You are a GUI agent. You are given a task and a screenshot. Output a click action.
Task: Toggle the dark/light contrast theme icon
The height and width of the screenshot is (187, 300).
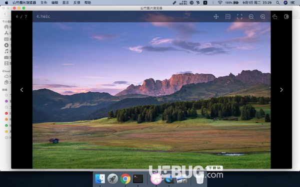[286, 16]
